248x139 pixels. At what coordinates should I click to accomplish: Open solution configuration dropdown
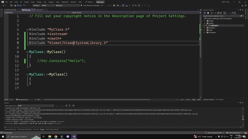click(36, 5)
